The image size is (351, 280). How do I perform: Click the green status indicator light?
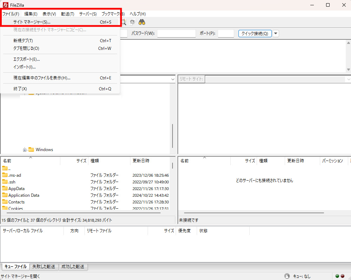pos(337,276)
